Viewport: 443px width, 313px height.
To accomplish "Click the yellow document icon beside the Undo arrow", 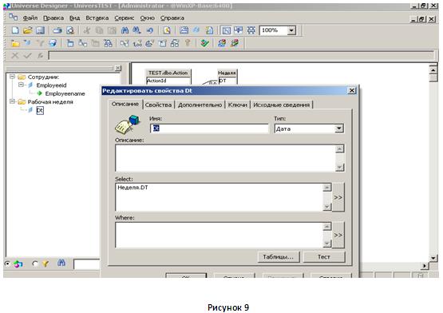I will tap(167, 30).
